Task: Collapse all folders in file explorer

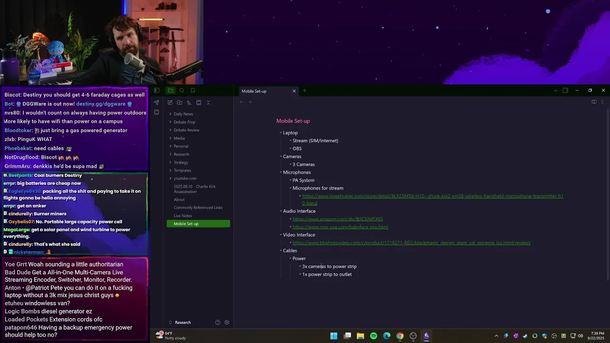Action: pos(208,102)
